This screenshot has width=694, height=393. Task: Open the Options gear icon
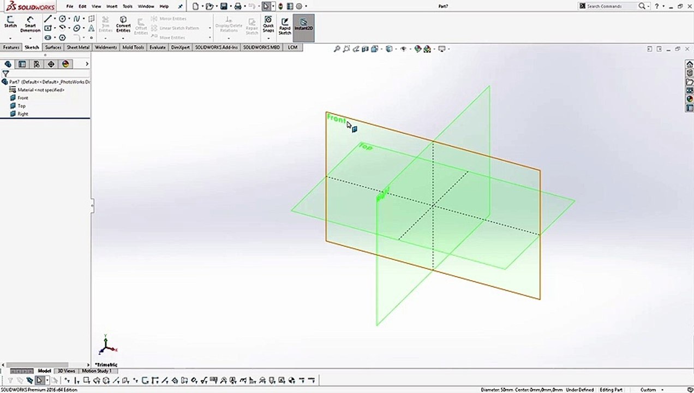pos(299,6)
